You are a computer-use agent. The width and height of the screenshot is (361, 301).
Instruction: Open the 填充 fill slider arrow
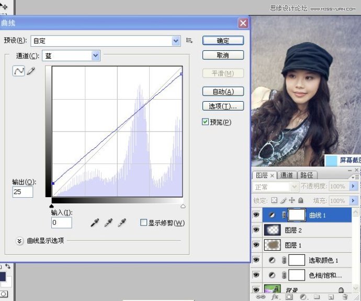pyautogui.click(x=353, y=201)
